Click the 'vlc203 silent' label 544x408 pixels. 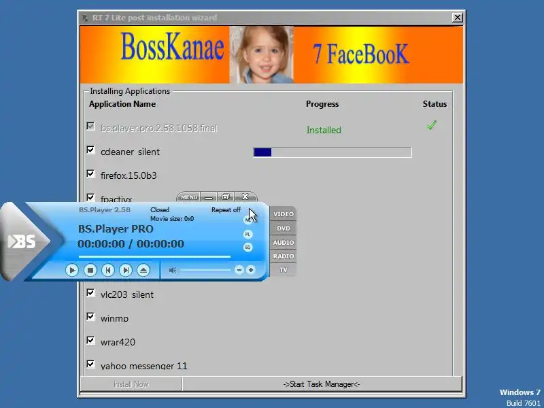coord(127,294)
